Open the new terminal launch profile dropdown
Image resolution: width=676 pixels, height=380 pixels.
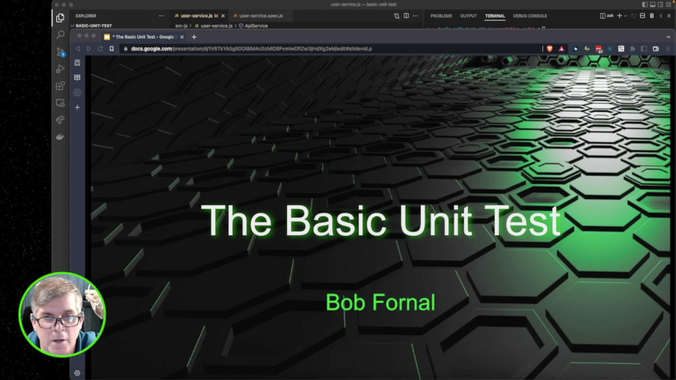[x=626, y=16]
